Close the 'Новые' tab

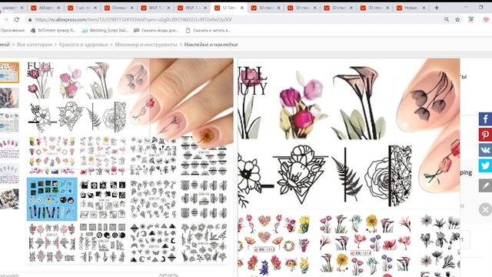(424, 8)
